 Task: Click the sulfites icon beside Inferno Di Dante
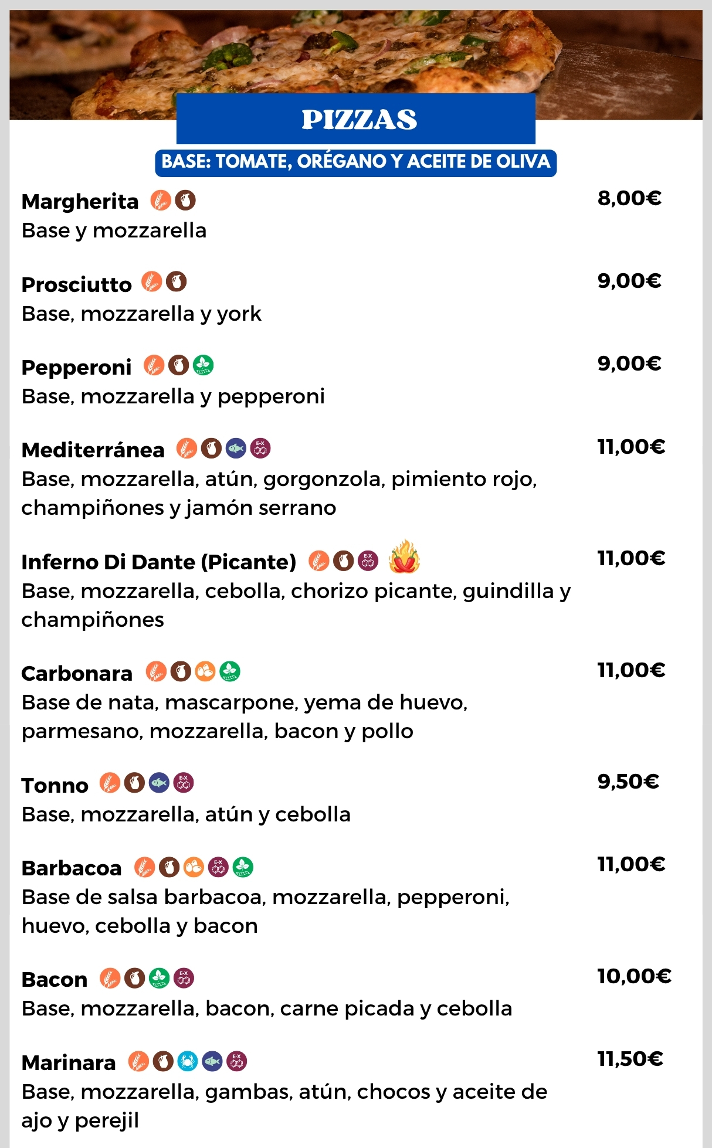point(368,561)
